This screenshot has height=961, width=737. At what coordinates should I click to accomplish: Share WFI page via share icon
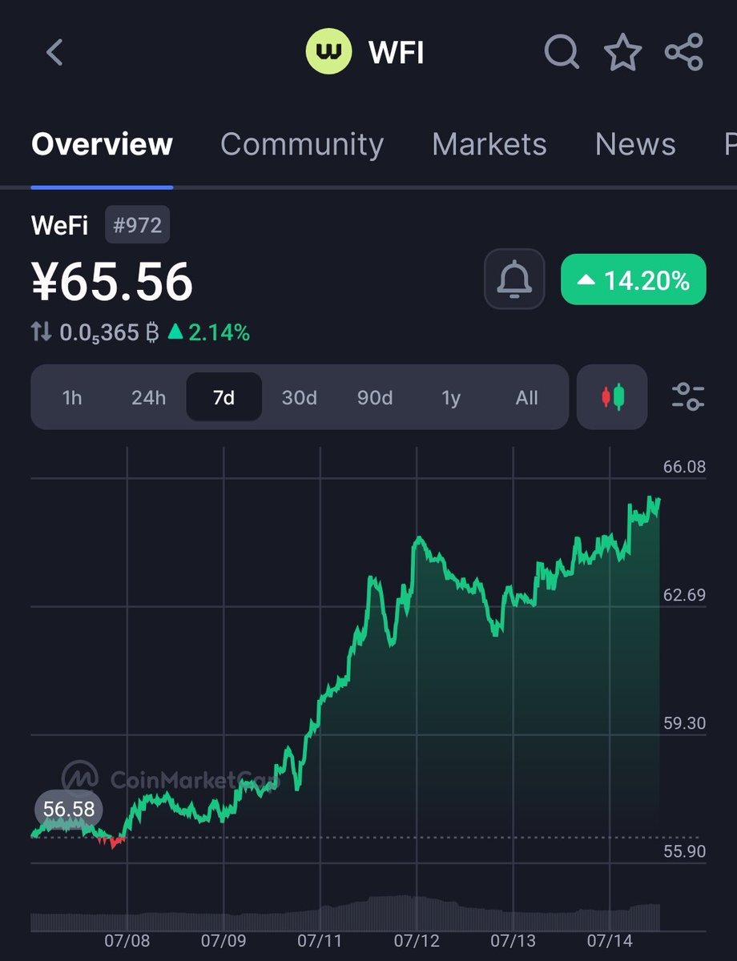684,53
